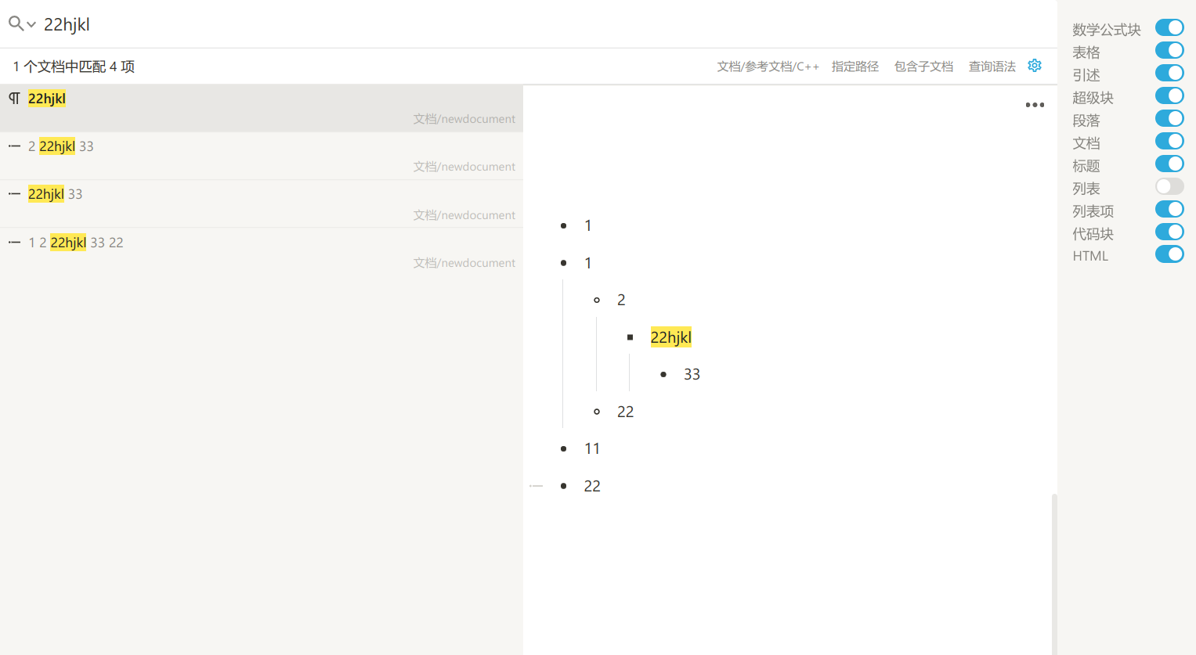Click the circle bullet next to list item "2"
This screenshot has width=1196, height=655.
597,300
